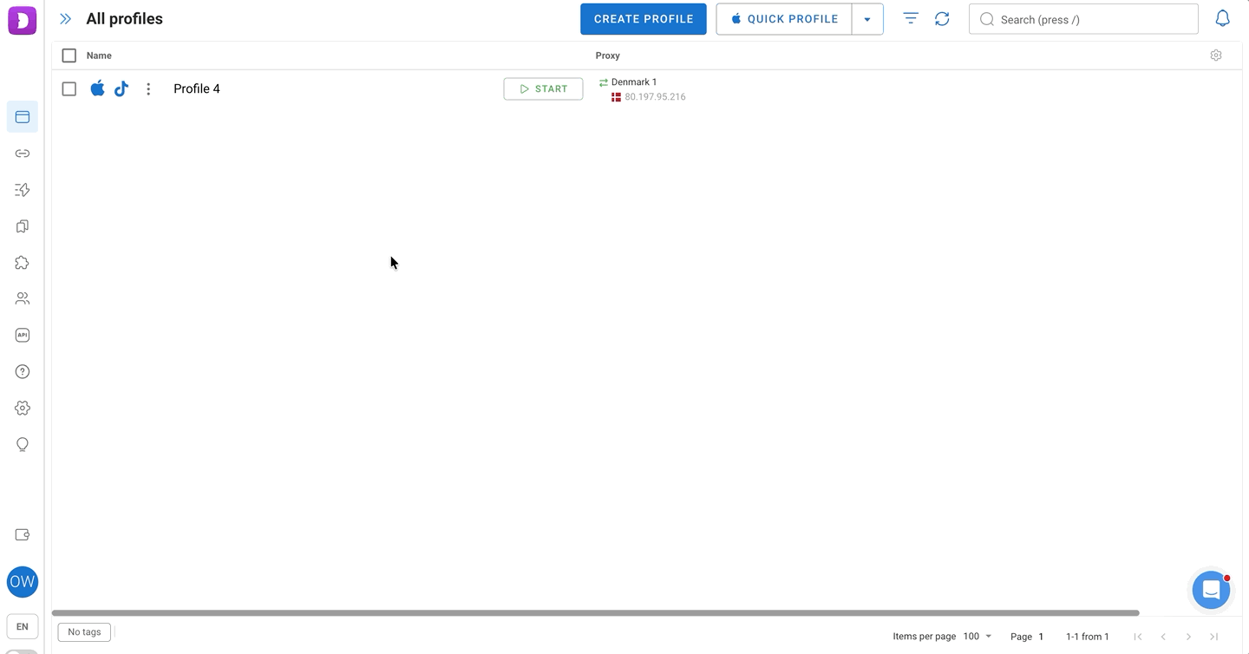Open the filter options icon
The image size is (1249, 654).
coord(911,18)
